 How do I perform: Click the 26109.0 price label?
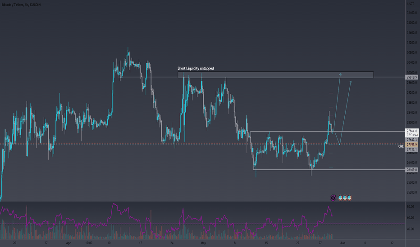point(412,170)
